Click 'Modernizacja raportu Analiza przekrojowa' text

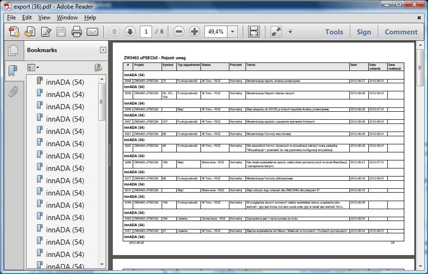(x=273, y=81)
